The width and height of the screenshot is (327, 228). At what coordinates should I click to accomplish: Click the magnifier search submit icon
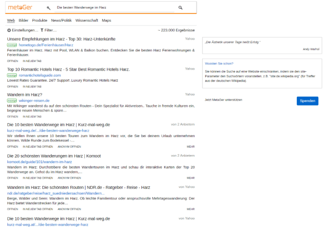click(181, 8)
